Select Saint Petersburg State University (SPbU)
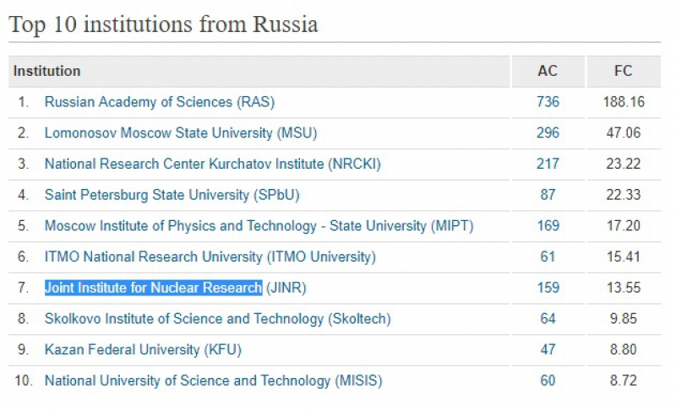This screenshot has height=410, width=676. (x=172, y=195)
